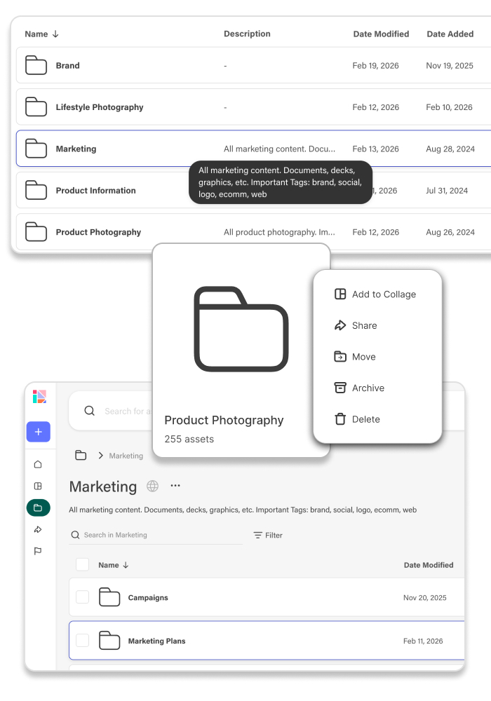Viewport: 491px width, 701px height.
Task: Open the collage grid icon in sidebar
Action: tap(38, 486)
